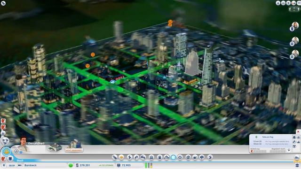Open the Mass Transit menu in the build toolbar

[x=195, y=157]
